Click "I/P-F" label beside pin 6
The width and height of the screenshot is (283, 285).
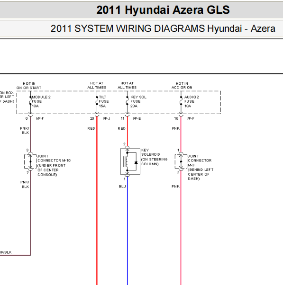(40, 118)
